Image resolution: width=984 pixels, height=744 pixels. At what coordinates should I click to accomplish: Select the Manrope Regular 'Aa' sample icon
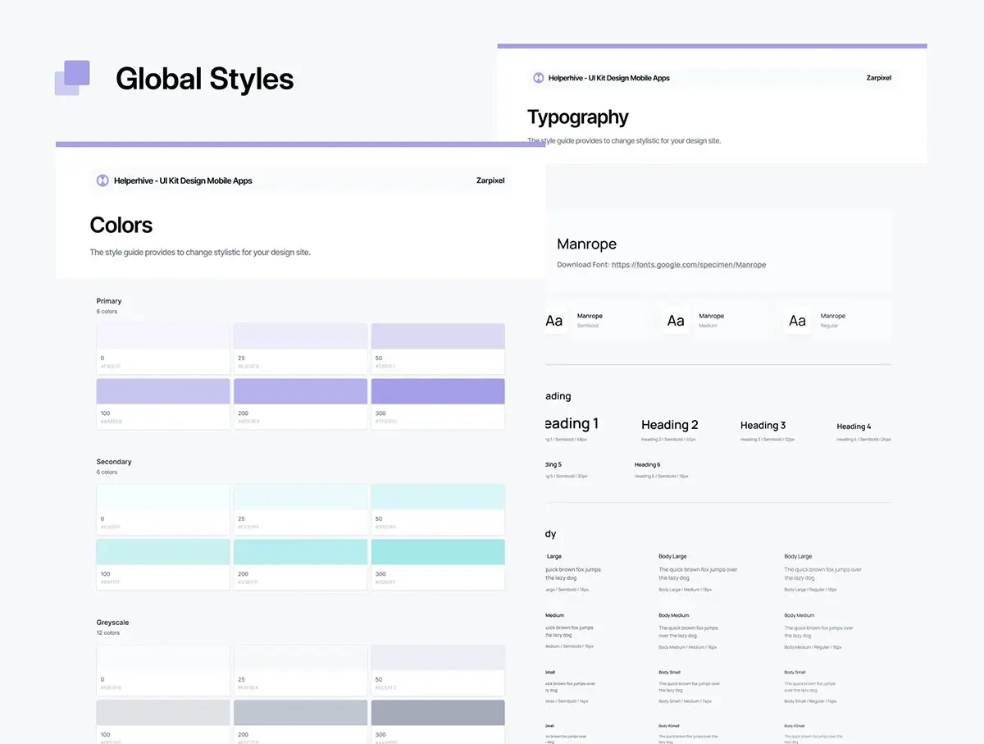click(x=797, y=321)
